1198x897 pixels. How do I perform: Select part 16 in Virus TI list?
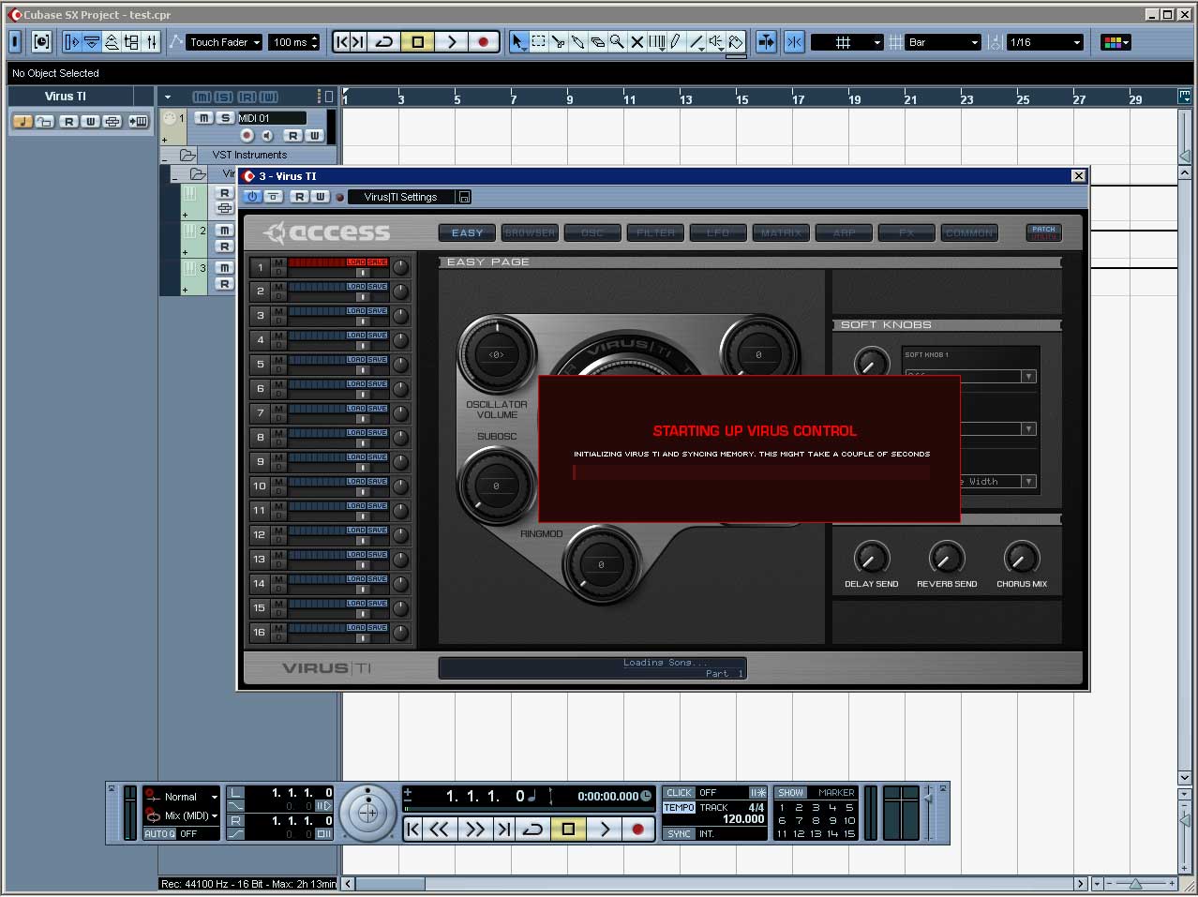(x=261, y=633)
